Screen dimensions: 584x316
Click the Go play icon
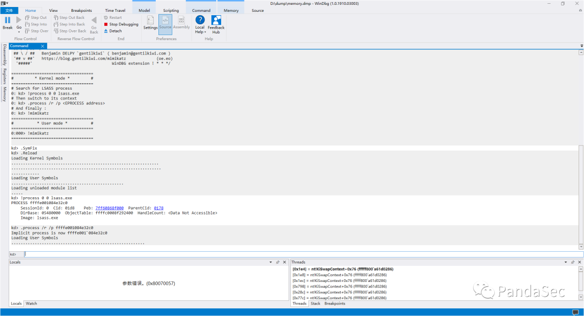[18, 20]
